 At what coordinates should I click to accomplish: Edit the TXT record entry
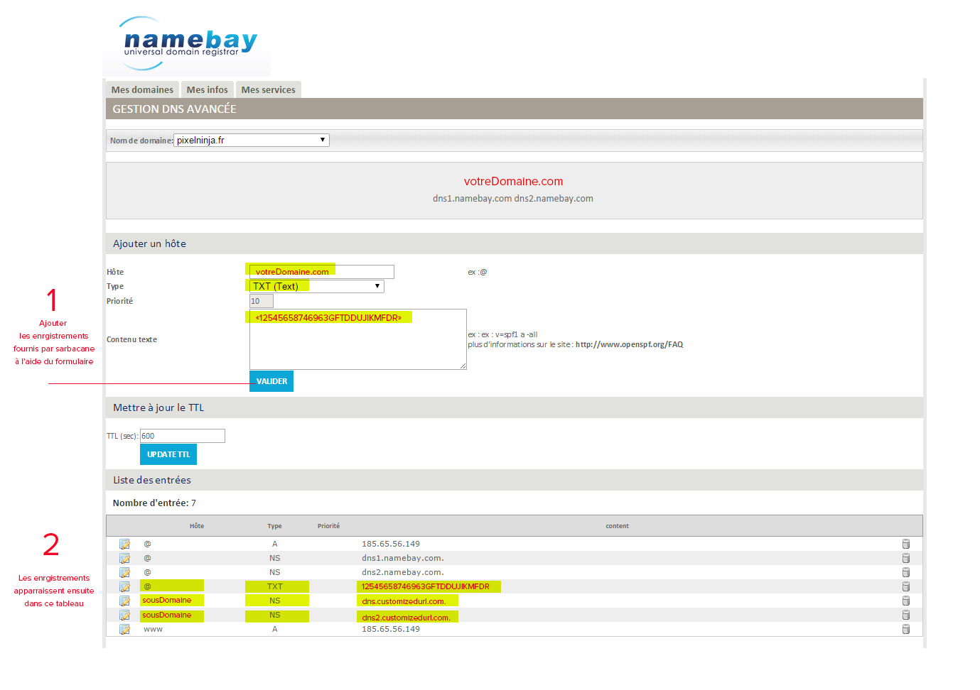[124, 587]
